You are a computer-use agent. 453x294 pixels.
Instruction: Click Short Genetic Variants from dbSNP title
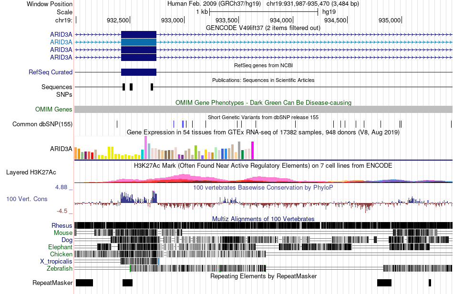point(263,117)
